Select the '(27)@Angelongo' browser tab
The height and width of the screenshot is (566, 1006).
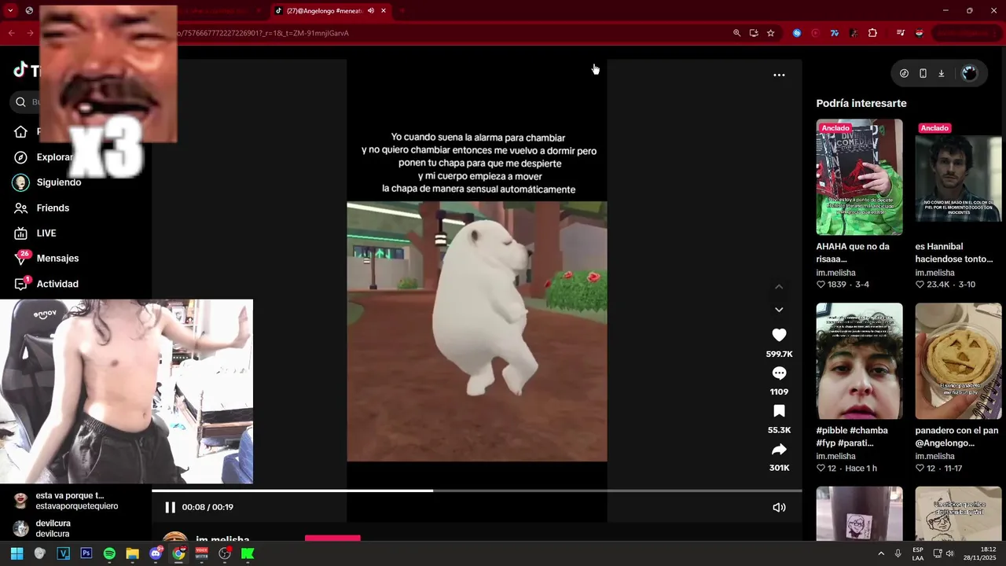click(324, 11)
